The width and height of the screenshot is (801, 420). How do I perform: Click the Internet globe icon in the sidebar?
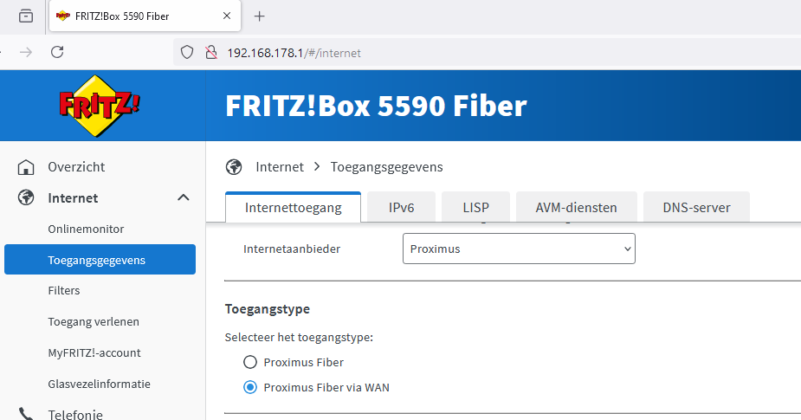coord(26,198)
